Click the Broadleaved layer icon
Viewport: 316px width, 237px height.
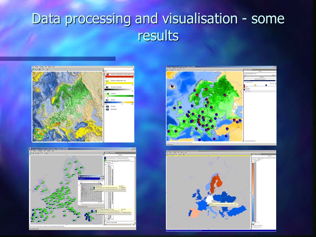tap(107, 109)
